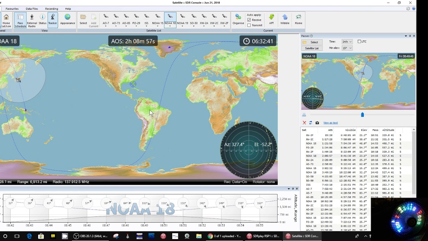The height and width of the screenshot is (241, 428).
Task: Select the XW-2C satellite
Action: click(214, 20)
